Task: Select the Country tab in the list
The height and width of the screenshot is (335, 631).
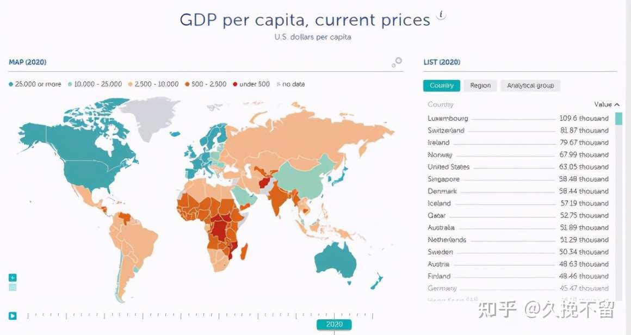Action: (442, 85)
